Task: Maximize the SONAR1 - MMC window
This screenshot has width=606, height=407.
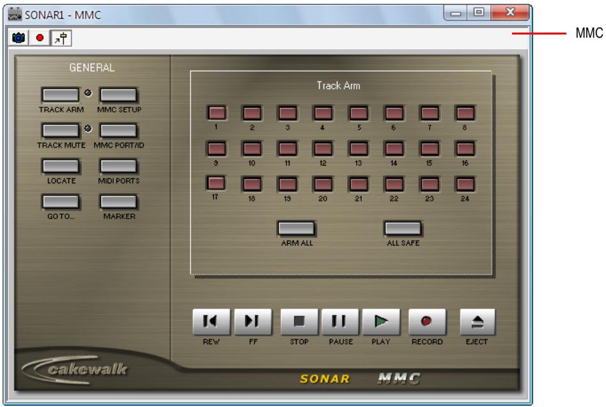Action: pos(479,13)
